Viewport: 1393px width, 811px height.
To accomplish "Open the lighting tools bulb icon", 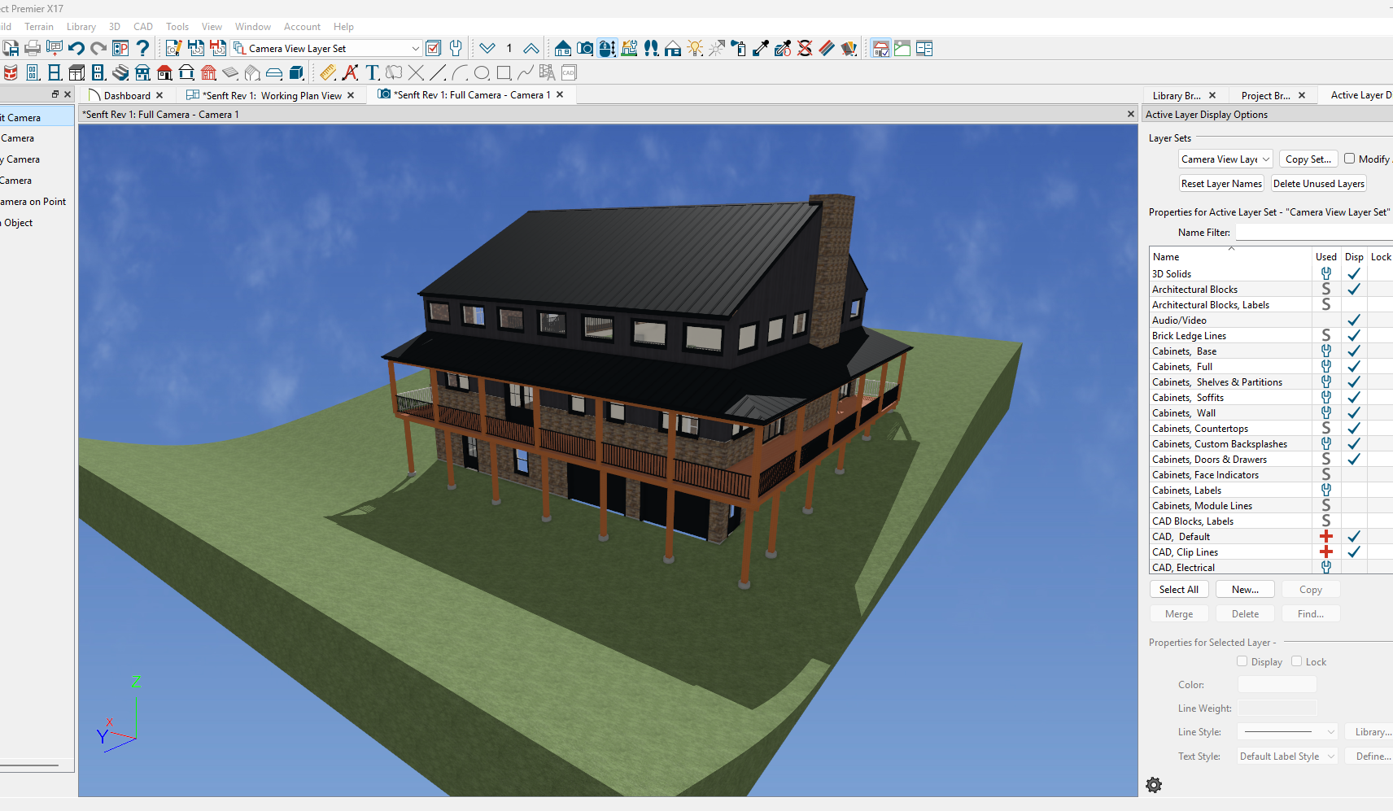I will (x=695, y=49).
